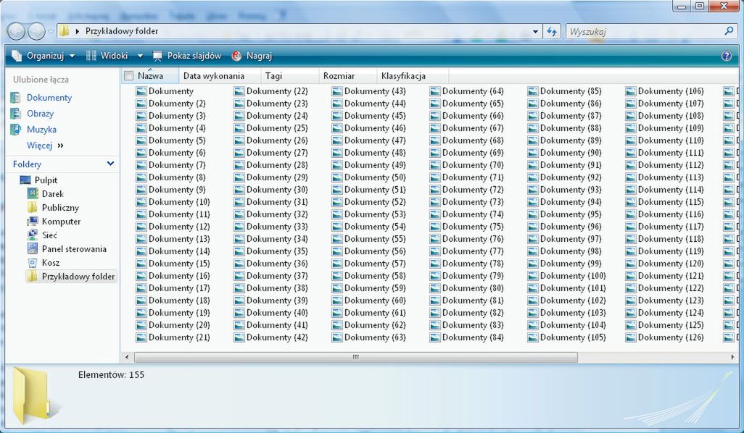Select Pulpit in the folder tree
The width and height of the screenshot is (744, 433).
[x=46, y=180]
